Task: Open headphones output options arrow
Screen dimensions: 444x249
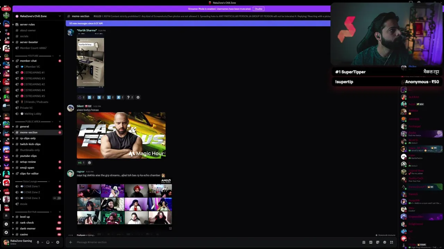Action: (x=52, y=242)
